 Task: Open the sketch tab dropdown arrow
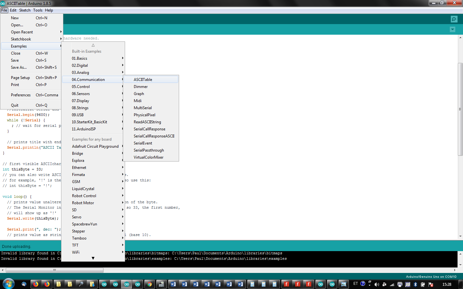coord(452,30)
